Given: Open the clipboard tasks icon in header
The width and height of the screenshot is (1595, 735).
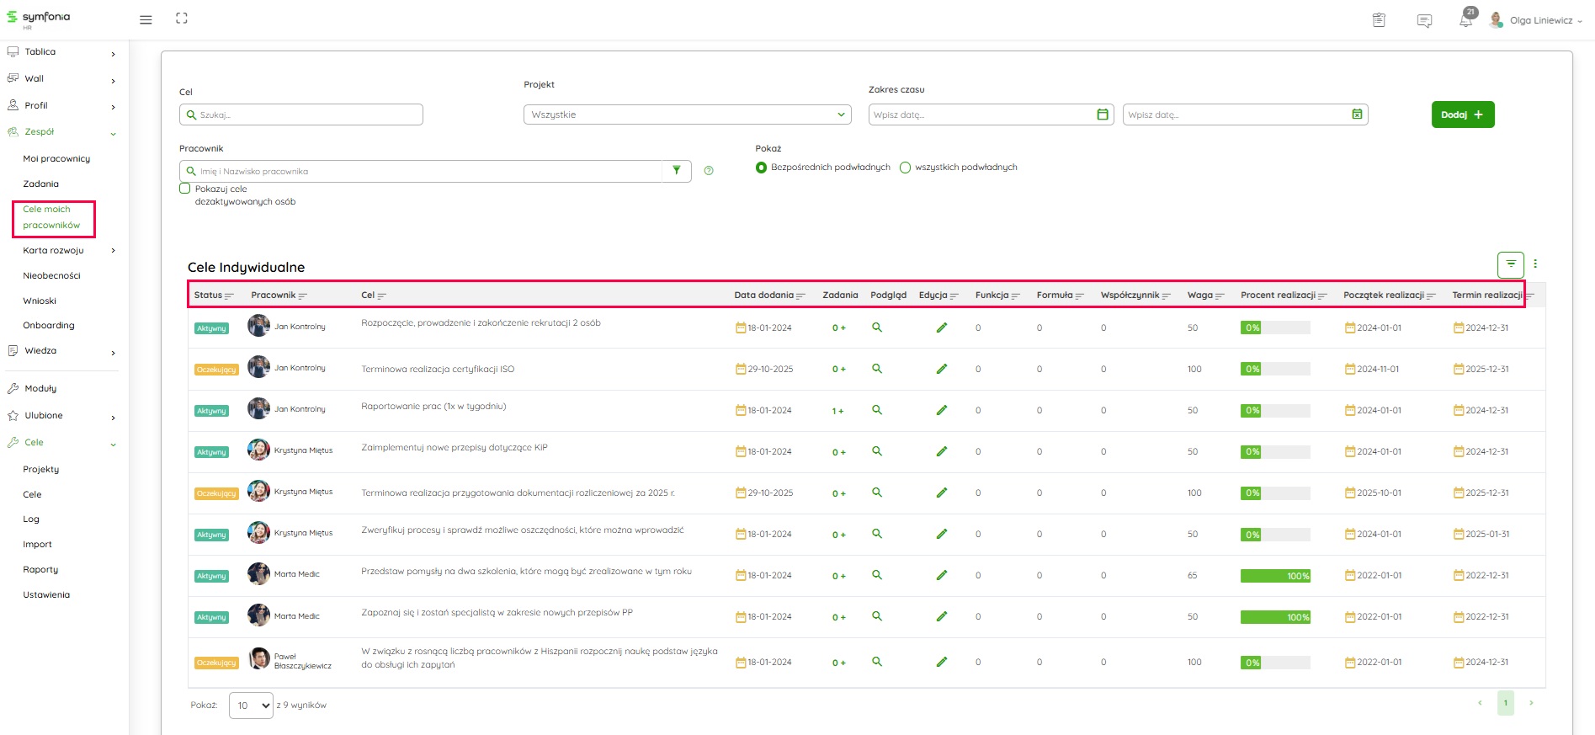Looking at the screenshot, I should click(x=1379, y=20).
